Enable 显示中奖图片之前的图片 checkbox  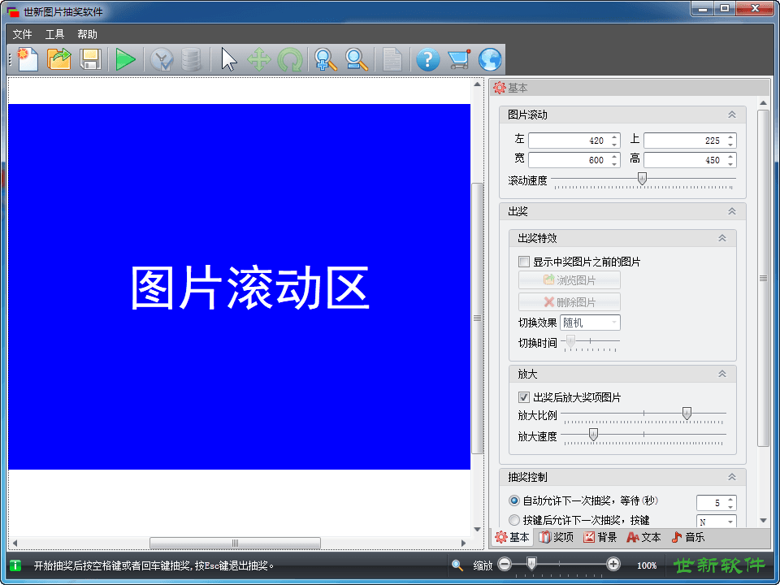(524, 262)
